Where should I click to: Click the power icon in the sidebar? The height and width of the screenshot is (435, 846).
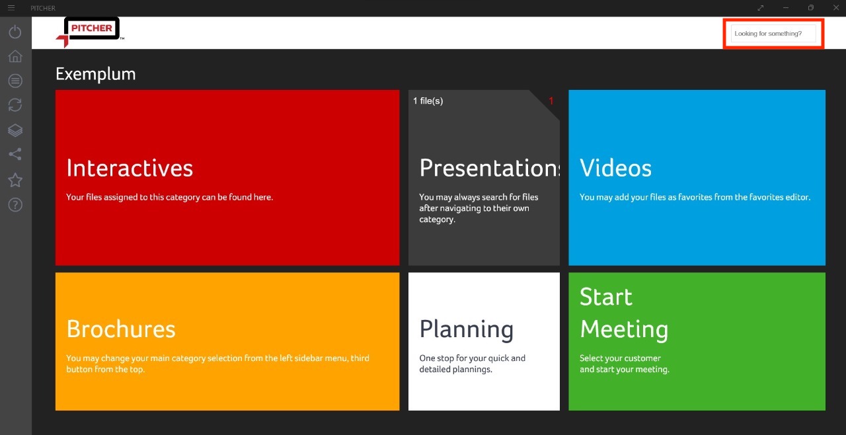pyautogui.click(x=15, y=32)
